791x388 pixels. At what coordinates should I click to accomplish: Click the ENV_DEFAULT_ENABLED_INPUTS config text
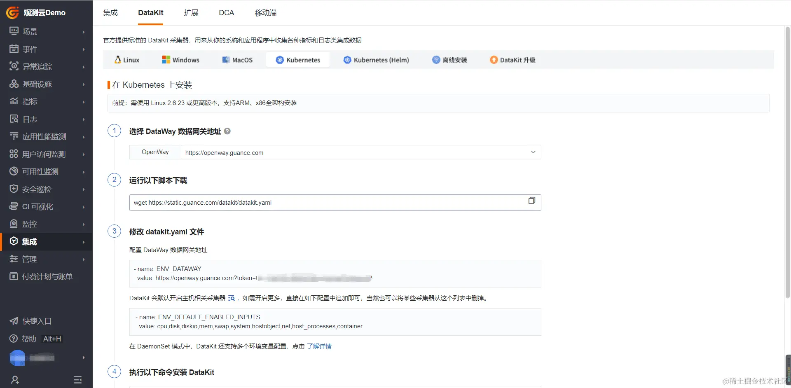tap(335, 322)
